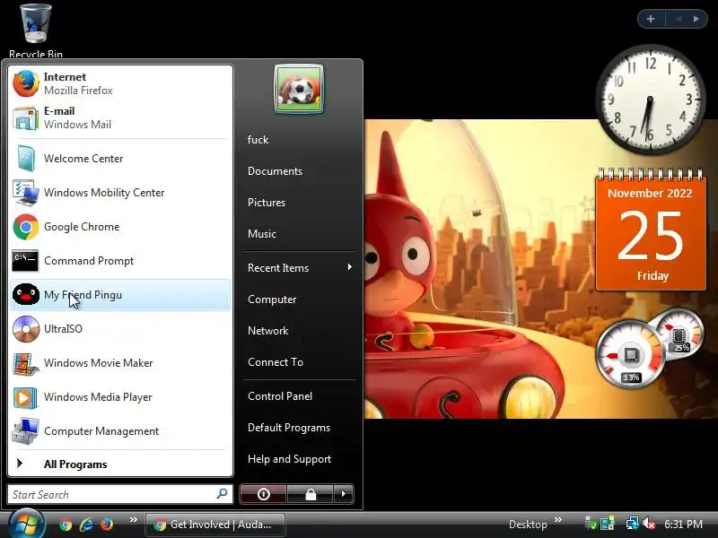The width and height of the screenshot is (718, 538).
Task: Open UltraISO
Action: [x=120, y=329]
